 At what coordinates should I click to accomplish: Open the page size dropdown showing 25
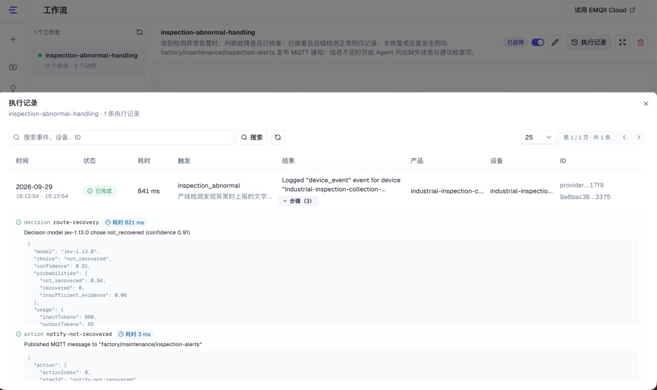(x=538, y=138)
